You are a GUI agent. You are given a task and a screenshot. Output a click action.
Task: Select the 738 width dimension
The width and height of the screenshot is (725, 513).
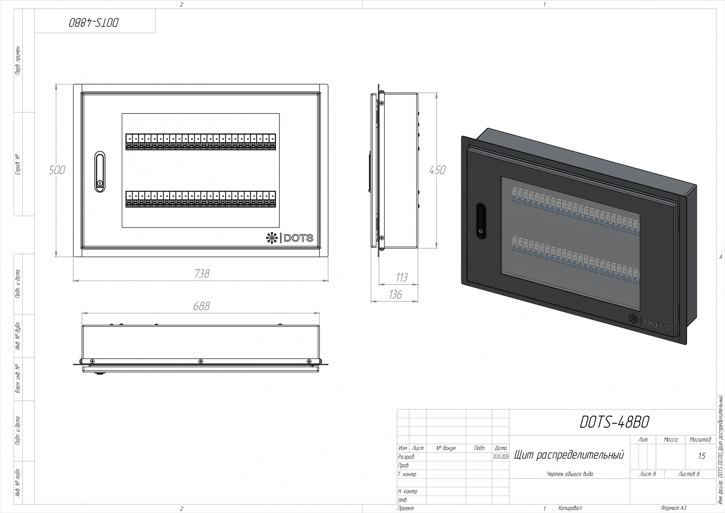[x=202, y=273]
